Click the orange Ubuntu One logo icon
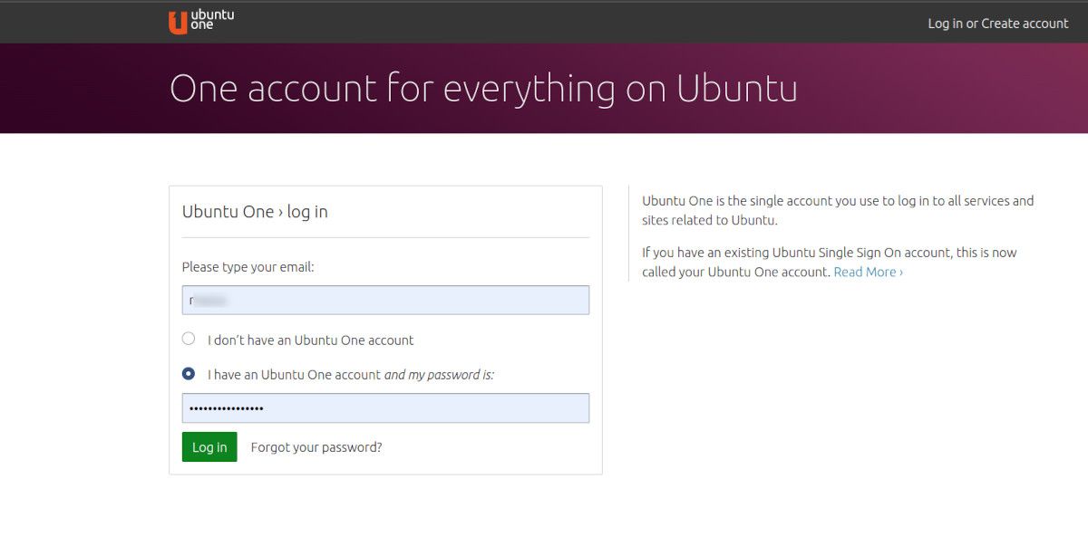1088x546 pixels. click(x=178, y=23)
